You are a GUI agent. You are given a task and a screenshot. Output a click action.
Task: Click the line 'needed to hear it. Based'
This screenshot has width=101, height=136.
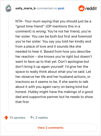tap(53, 52)
